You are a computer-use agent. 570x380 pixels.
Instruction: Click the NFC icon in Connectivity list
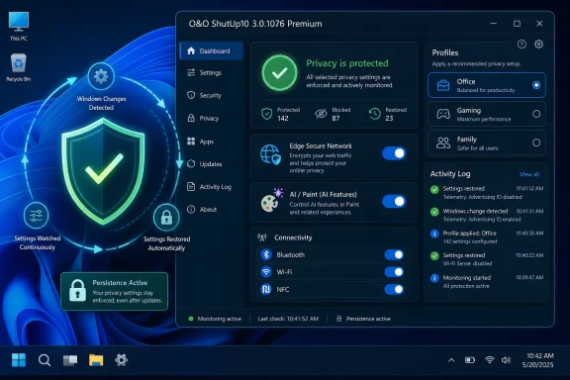pos(266,290)
